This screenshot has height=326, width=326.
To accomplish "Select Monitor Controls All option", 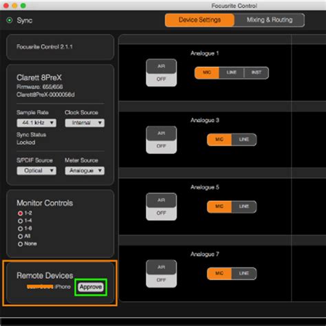I will pos(20,236).
